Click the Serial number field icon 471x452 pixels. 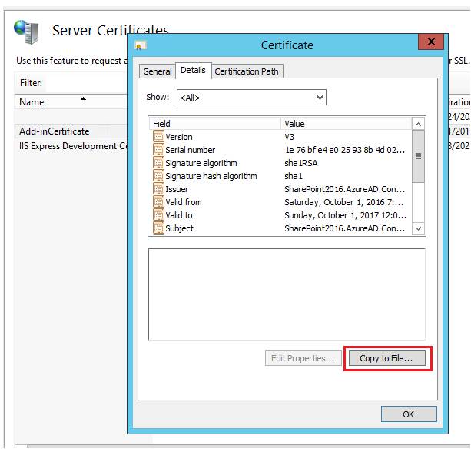(158, 150)
